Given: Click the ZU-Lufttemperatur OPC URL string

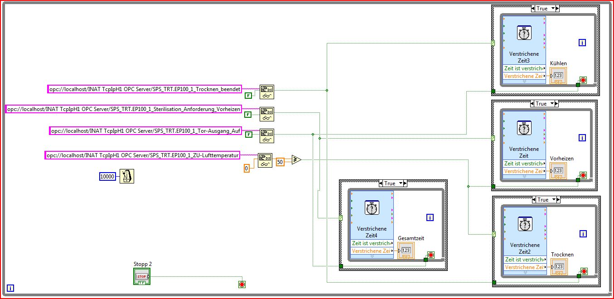Looking at the screenshot, I should 142,155.
